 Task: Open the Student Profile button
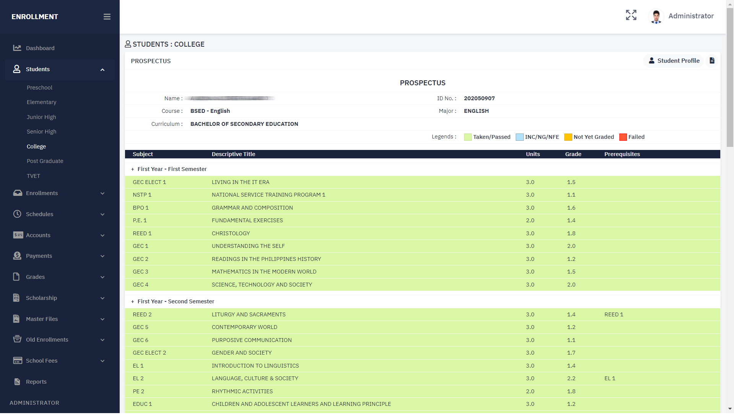(674, 61)
